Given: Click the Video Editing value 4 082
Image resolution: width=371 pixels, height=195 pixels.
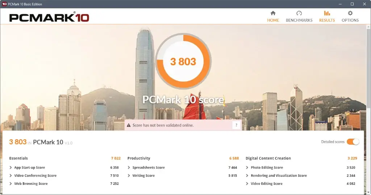Looking at the screenshot, I should coord(351,184).
